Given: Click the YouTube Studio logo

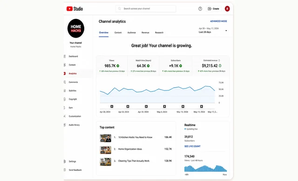Looking at the screenshot, I should (x=74, y=9).
